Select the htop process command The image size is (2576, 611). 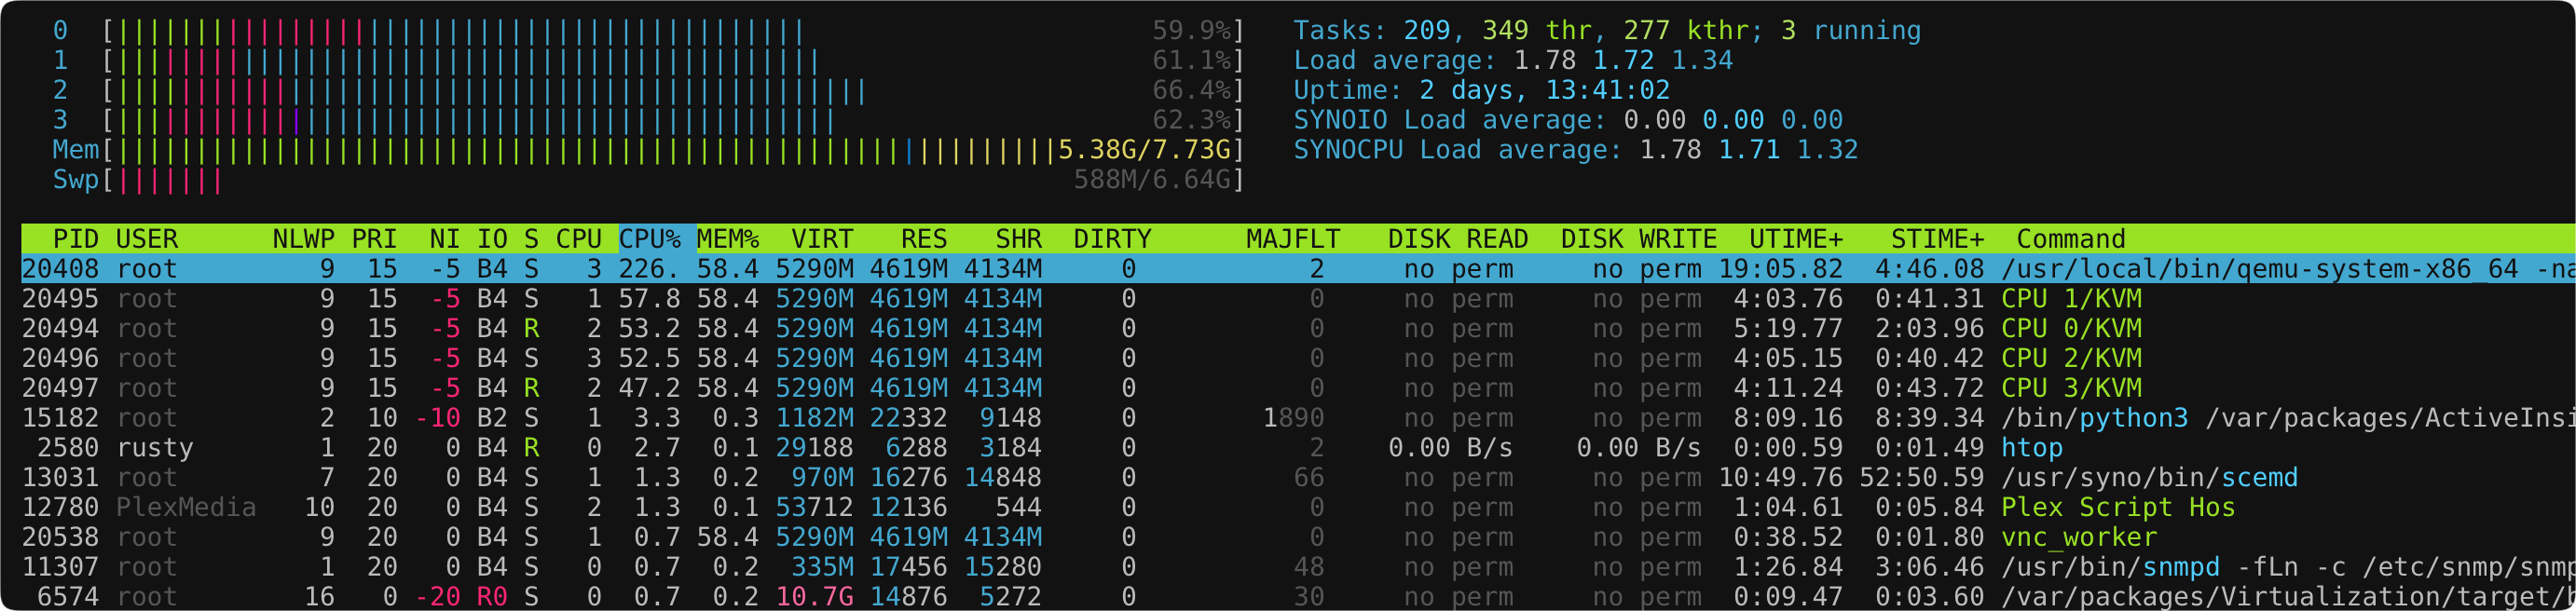coord(2031,448)
